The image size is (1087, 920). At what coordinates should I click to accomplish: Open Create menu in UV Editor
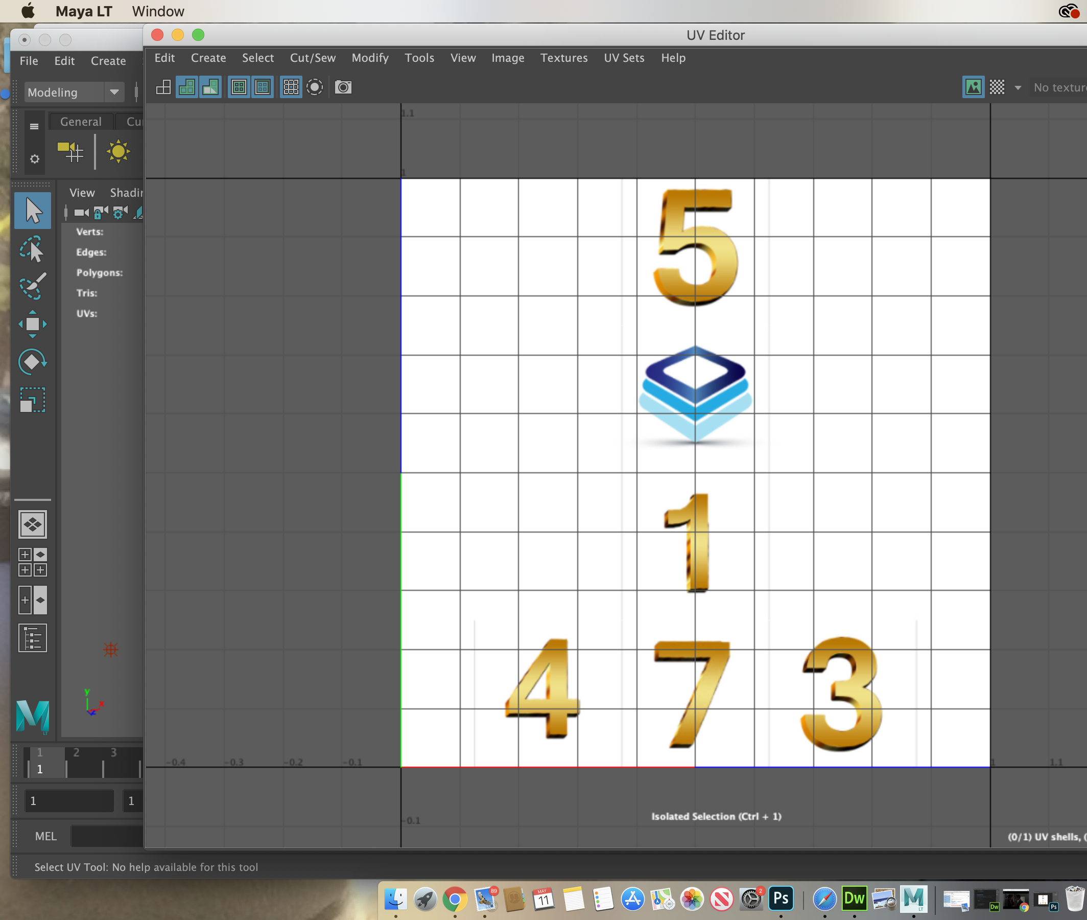208,58
